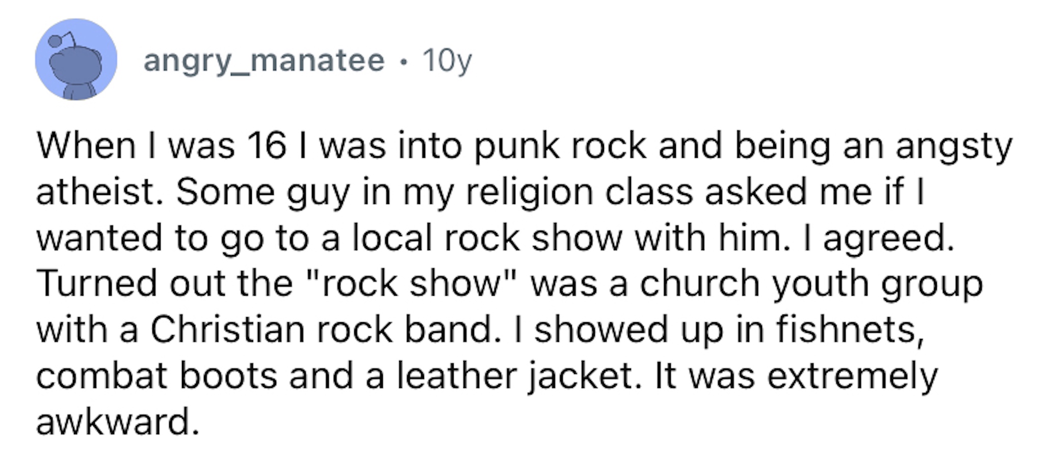
Task: Click the words "combat boots" in the comment
Action: [156, 376]
